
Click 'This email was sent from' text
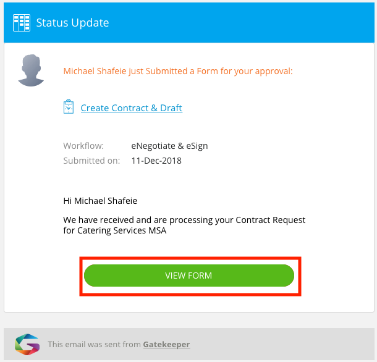click(x=94, y=345)
